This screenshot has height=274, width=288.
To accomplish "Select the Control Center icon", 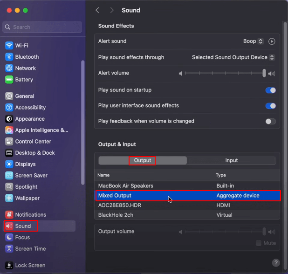I will tap(9, 141).
